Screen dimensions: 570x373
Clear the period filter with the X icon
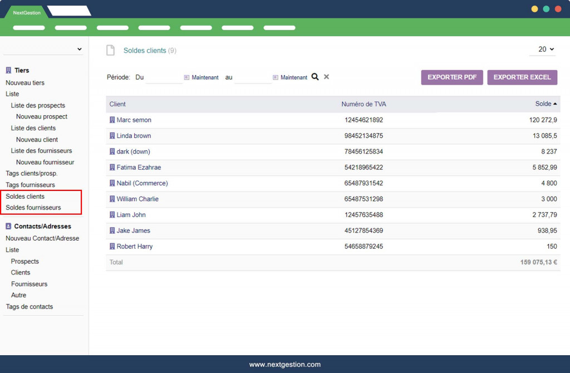click(x=327, y=77)
